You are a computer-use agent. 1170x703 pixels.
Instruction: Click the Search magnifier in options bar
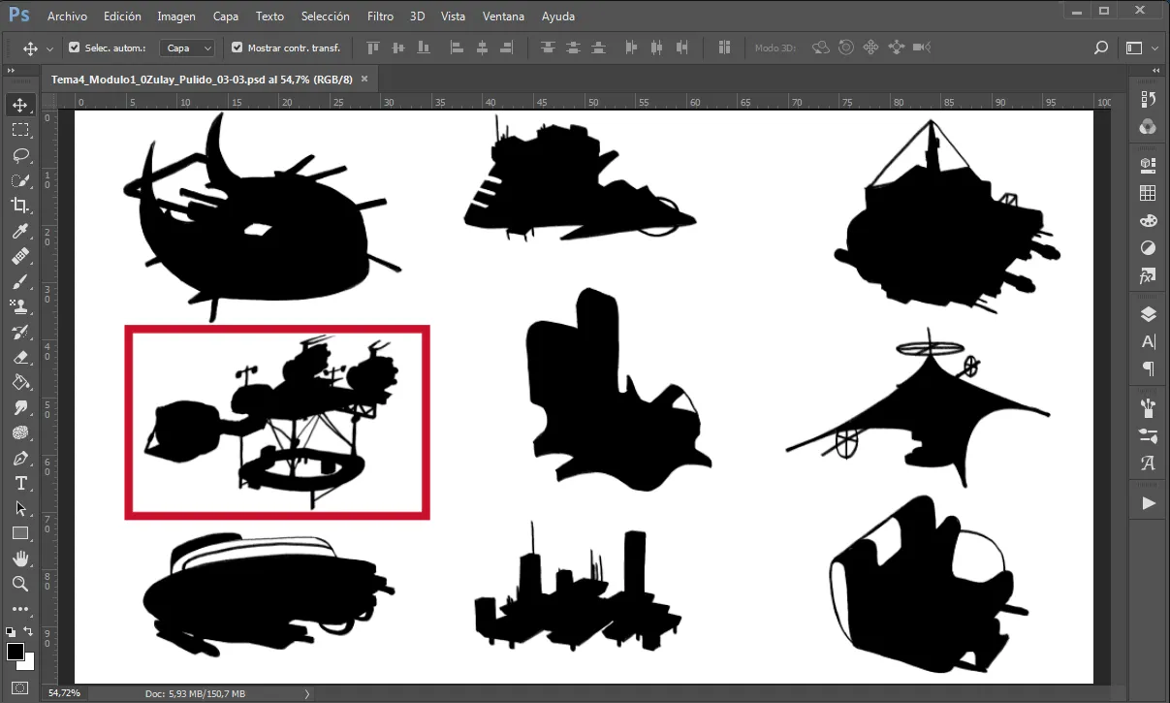coord(1100,48)
